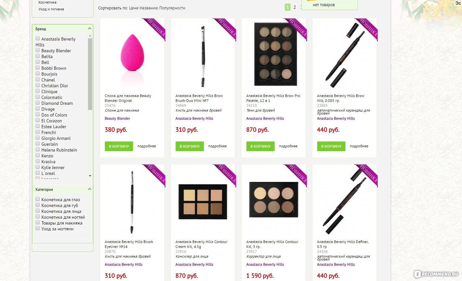This screenshot has height=281, width=462.
Task: Collapse the Категория filter panel
Action: click(x=89, y=189)
